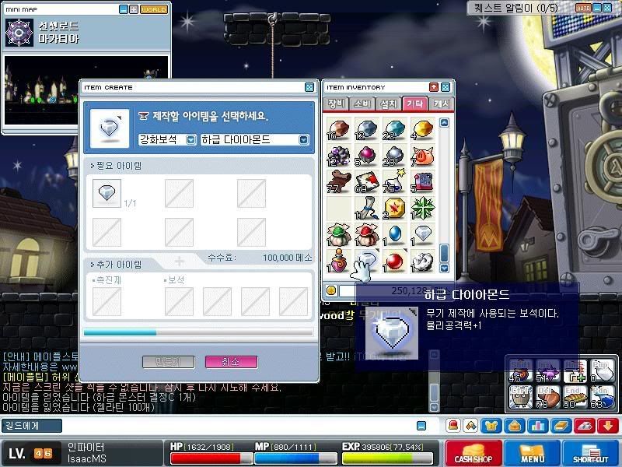Viewport: 622px width, 467px height.
Task: Open the SHORTCUT panel
Action: pos(591,453)
